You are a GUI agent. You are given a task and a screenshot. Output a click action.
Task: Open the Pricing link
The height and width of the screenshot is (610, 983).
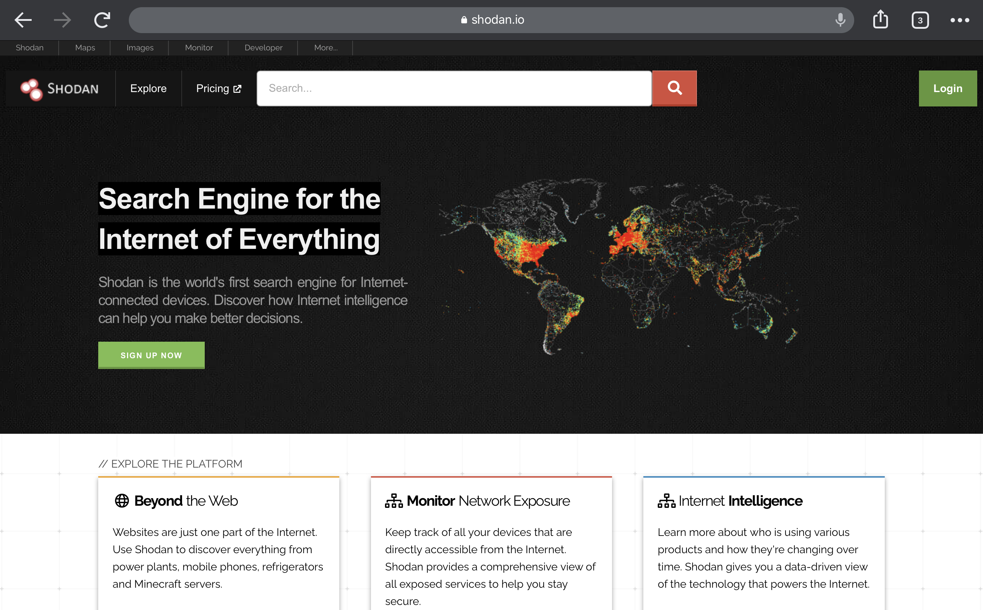click(218, 88)
